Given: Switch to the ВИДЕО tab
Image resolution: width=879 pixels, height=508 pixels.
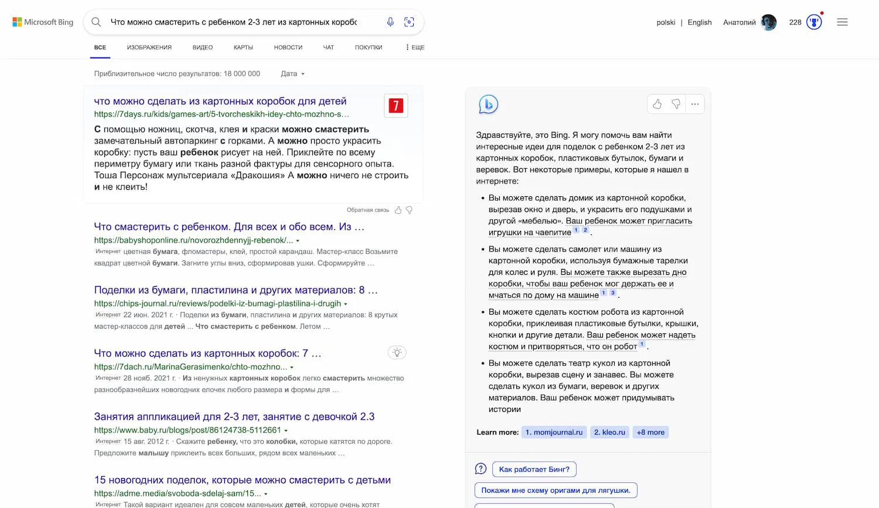Looking at the screenshot, I should pos(203,47).
